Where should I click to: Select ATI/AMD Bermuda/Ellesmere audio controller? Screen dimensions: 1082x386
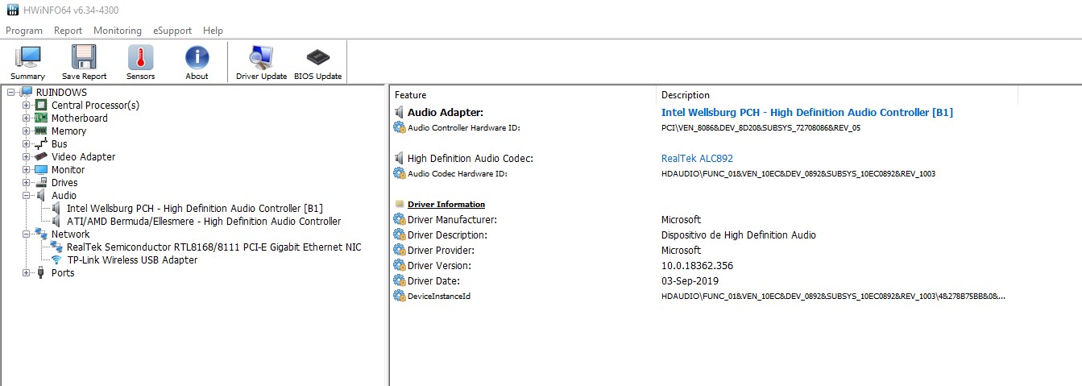[x=204, y=222]
